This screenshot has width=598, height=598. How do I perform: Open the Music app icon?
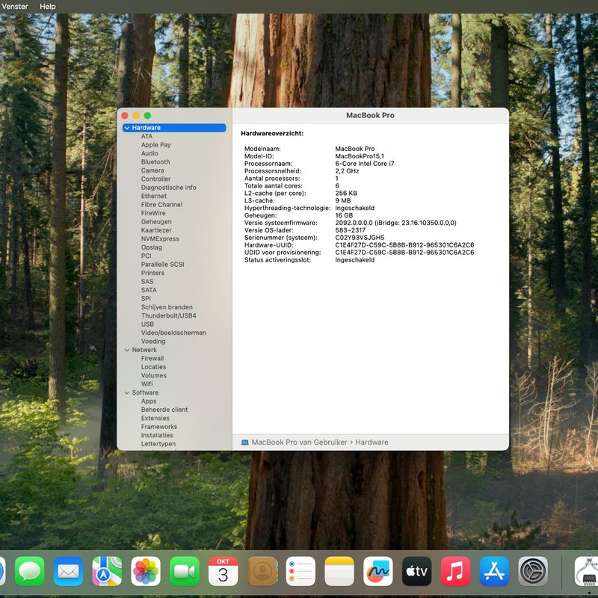point(455,572)
